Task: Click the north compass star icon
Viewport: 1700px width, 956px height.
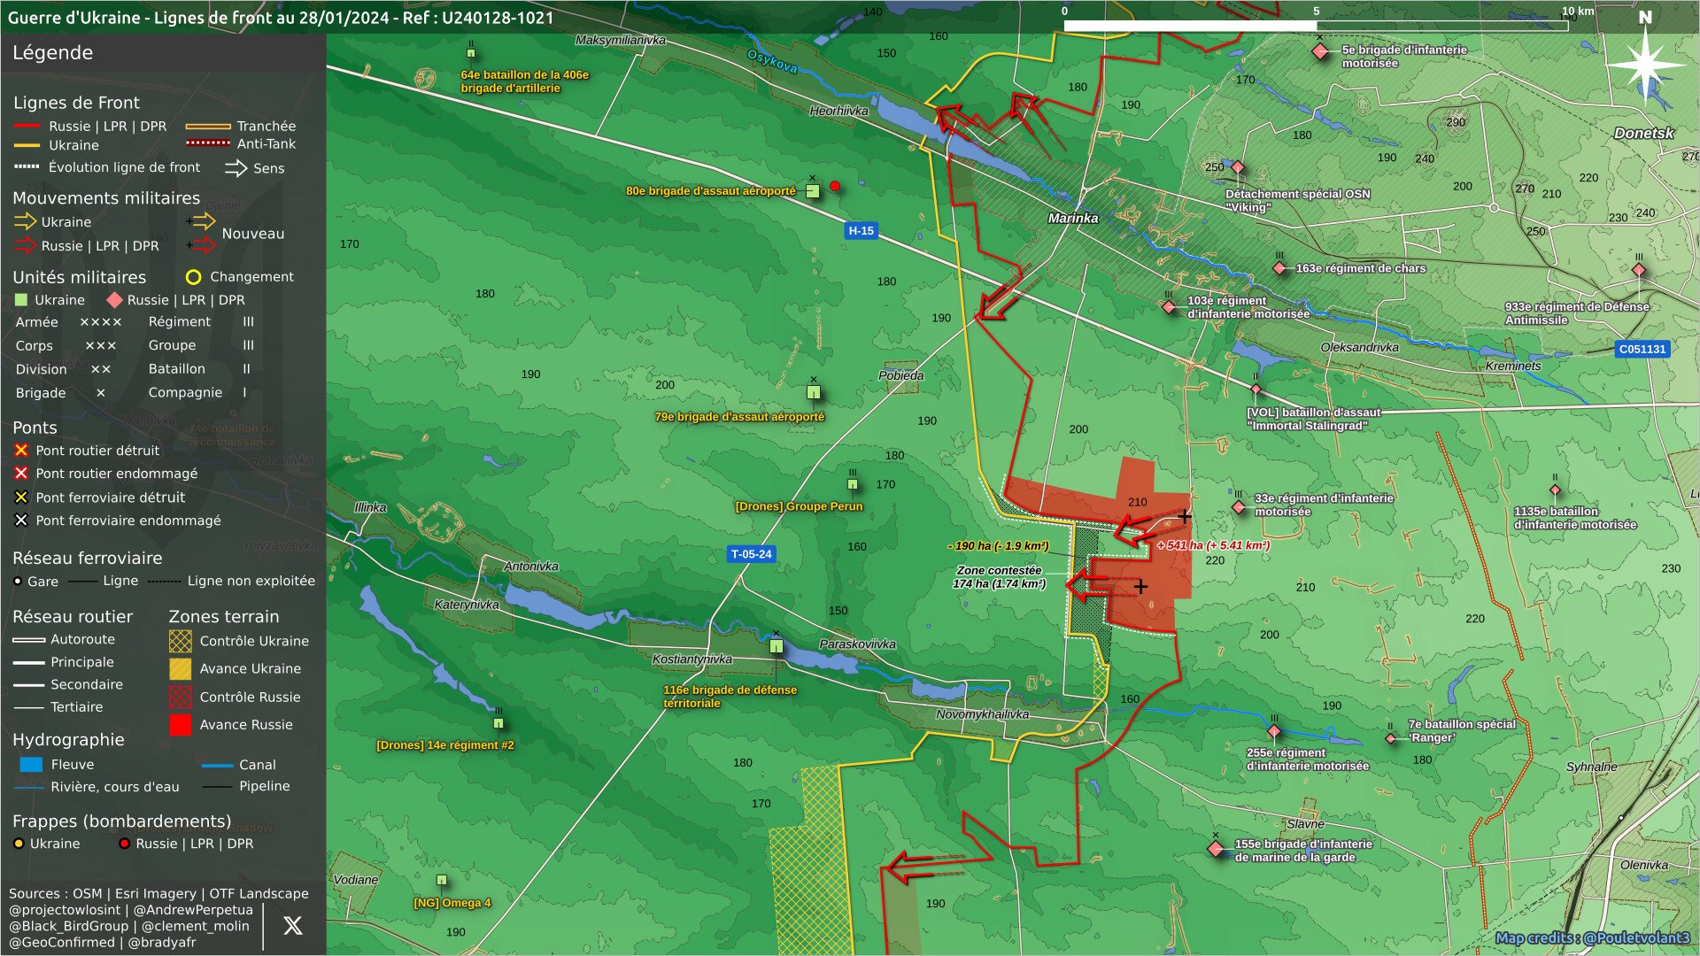Action: (x=1646, y=65)
